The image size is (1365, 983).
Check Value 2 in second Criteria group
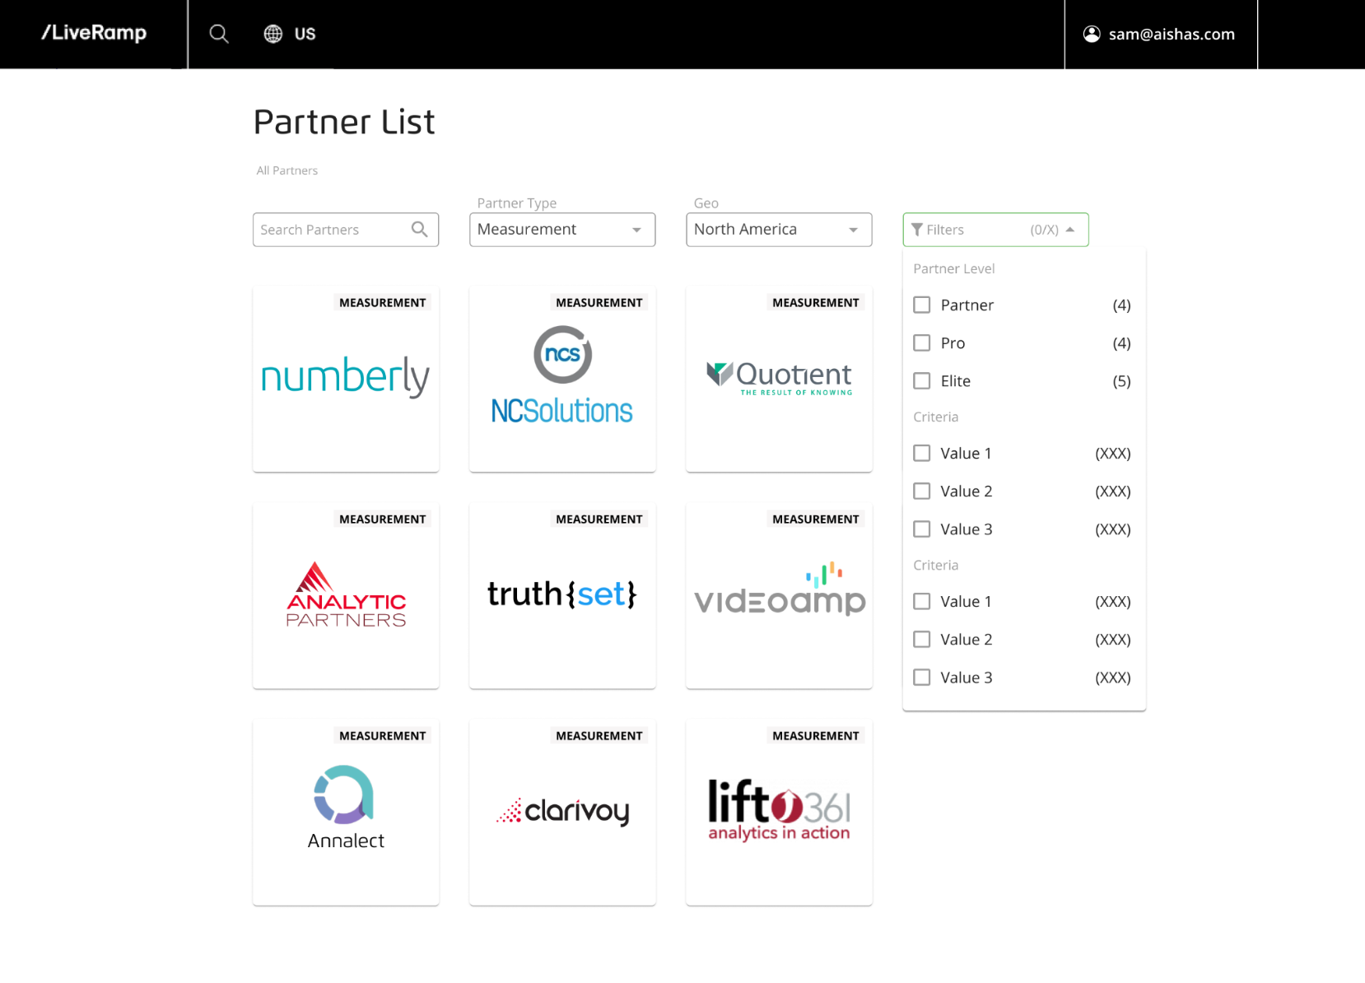point(922,639)
